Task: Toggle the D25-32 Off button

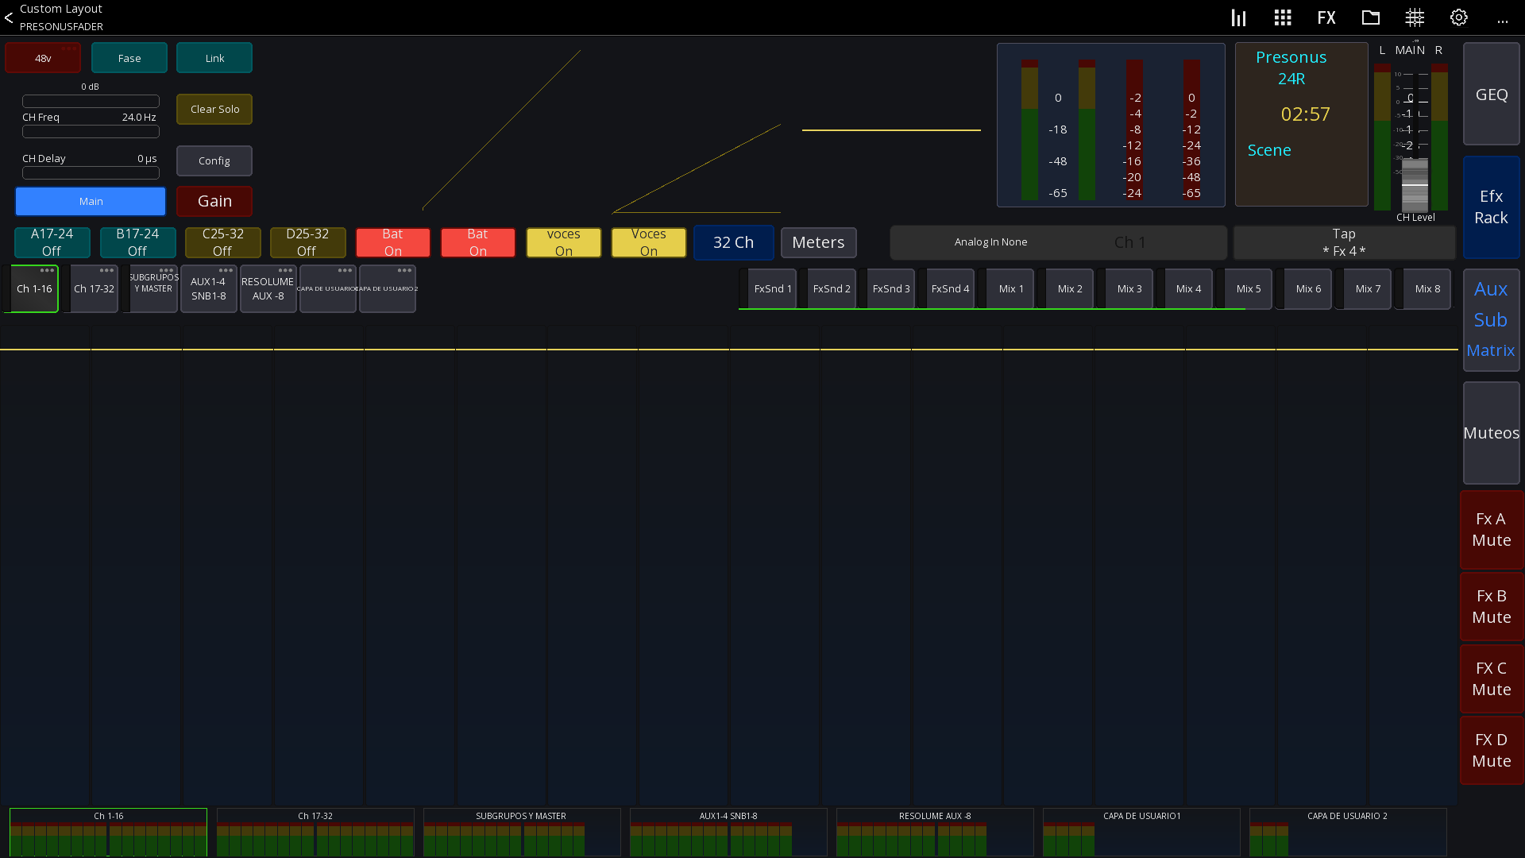Action: [x=307, y=242]
